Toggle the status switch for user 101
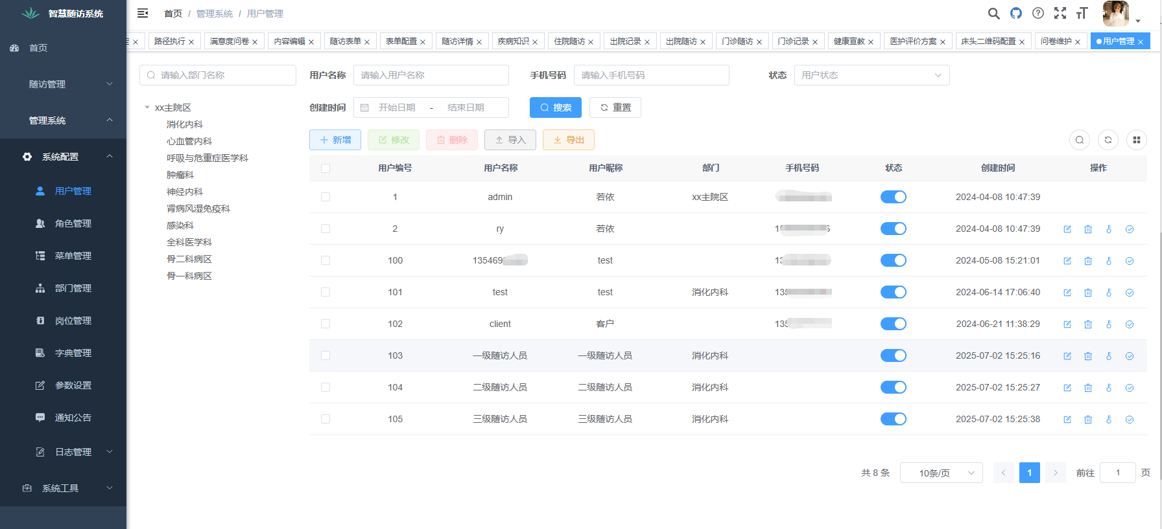 click(x=894, y=292)
